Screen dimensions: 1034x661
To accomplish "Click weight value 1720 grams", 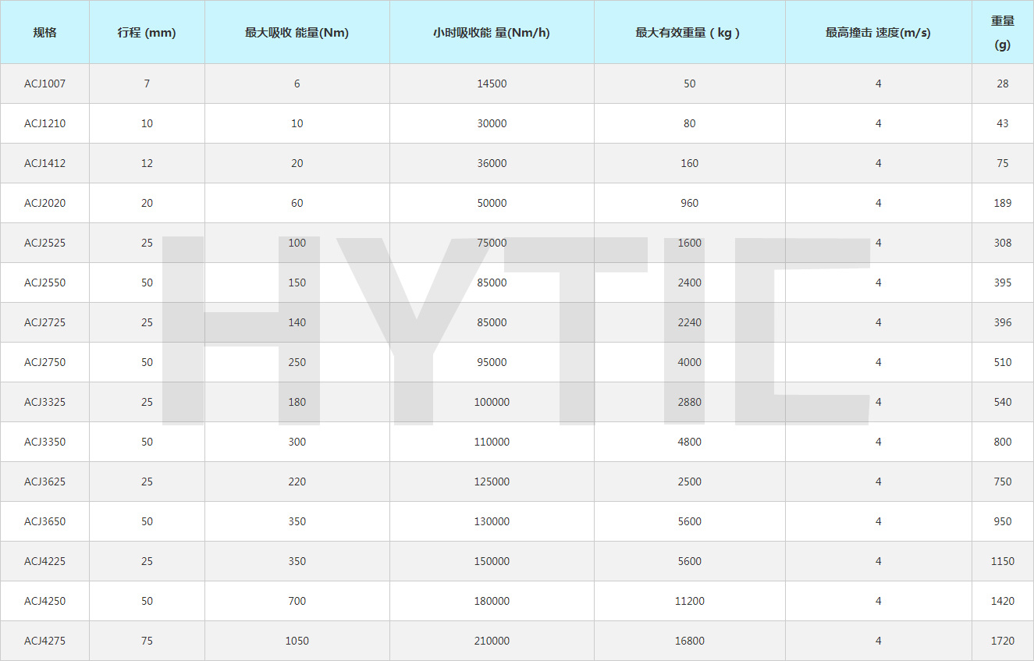I will pyautogui.click(x=1003, y=641).
